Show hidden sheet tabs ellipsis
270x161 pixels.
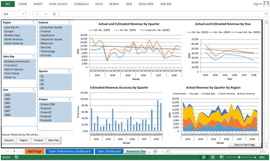click(149, 152)
